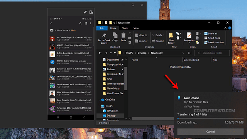Select Pictures in the navigation pane
The image size is (247, 139).
[109, 69]
